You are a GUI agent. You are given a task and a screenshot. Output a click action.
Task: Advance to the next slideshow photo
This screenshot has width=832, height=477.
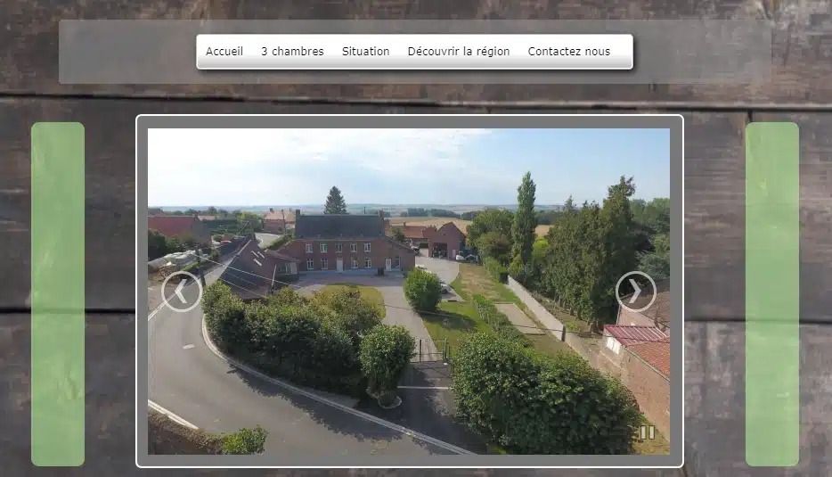click(635, 292)
